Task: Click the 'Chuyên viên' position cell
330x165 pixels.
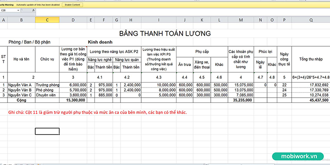Action: 47,95
